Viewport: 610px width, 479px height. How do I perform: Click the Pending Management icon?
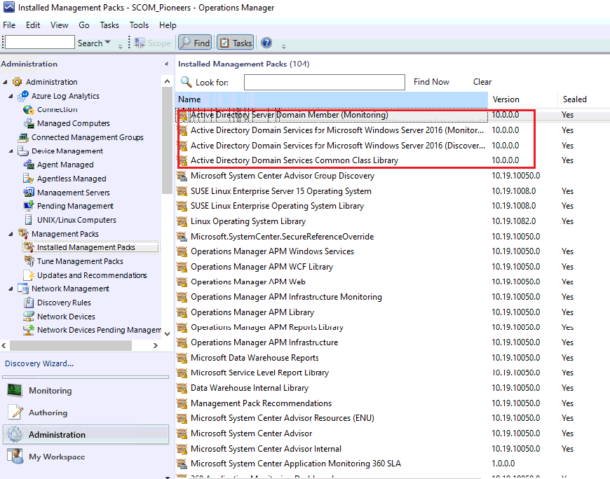pyautogui.click(x=29, y=206)
